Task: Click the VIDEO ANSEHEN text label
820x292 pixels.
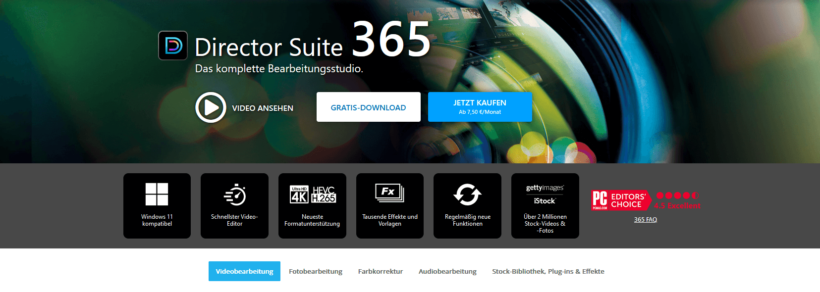Action: [263, 108]
